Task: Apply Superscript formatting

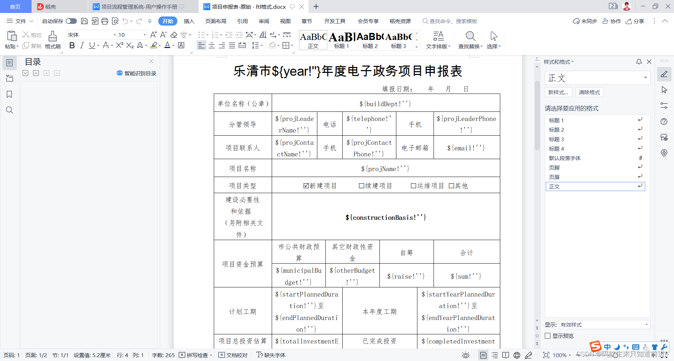Action: [x=119, y=45]
